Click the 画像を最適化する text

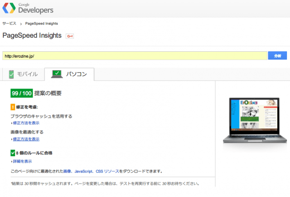click(x=27, y=132)
